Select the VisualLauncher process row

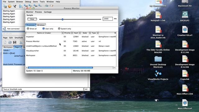(71, 51)
